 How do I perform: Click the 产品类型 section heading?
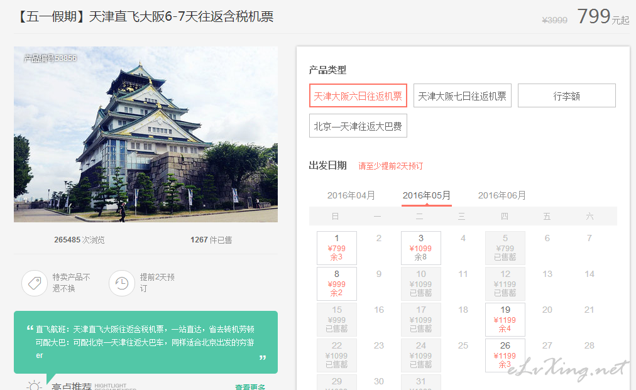[327, 70]
